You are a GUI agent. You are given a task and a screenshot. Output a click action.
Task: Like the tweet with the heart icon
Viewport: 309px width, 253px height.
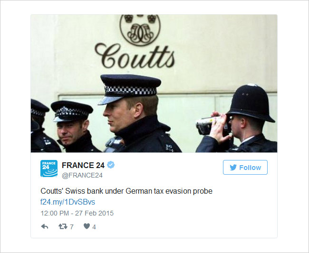[x=87, y=226]
